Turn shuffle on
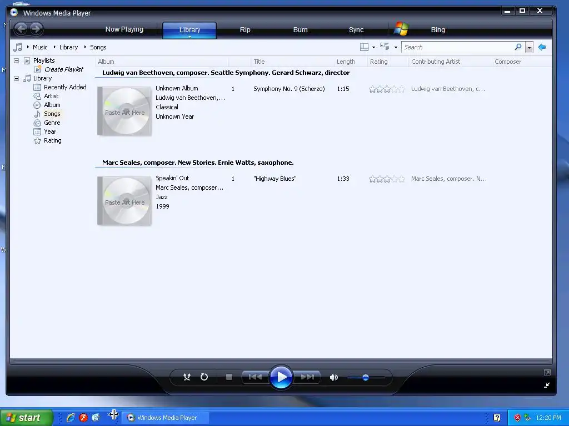Image resolution: width=569 pixels, height=426 pixels. (187, 377)
